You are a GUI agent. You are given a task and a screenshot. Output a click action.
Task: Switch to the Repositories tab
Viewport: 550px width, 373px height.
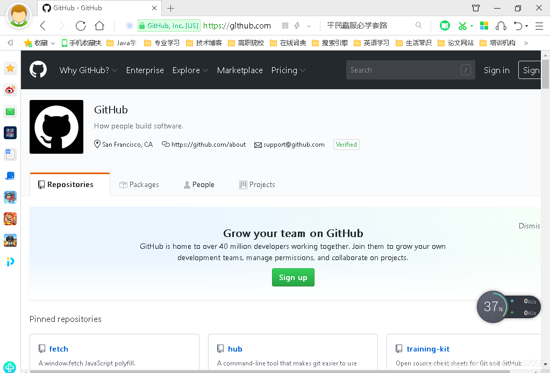click(70, 184)
